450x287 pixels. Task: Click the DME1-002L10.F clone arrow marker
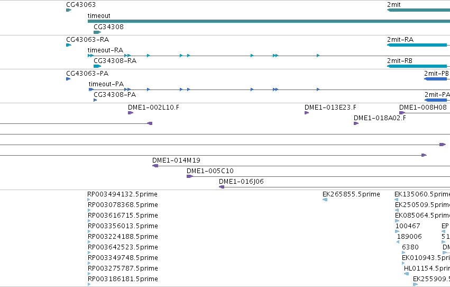pos(131,113)
